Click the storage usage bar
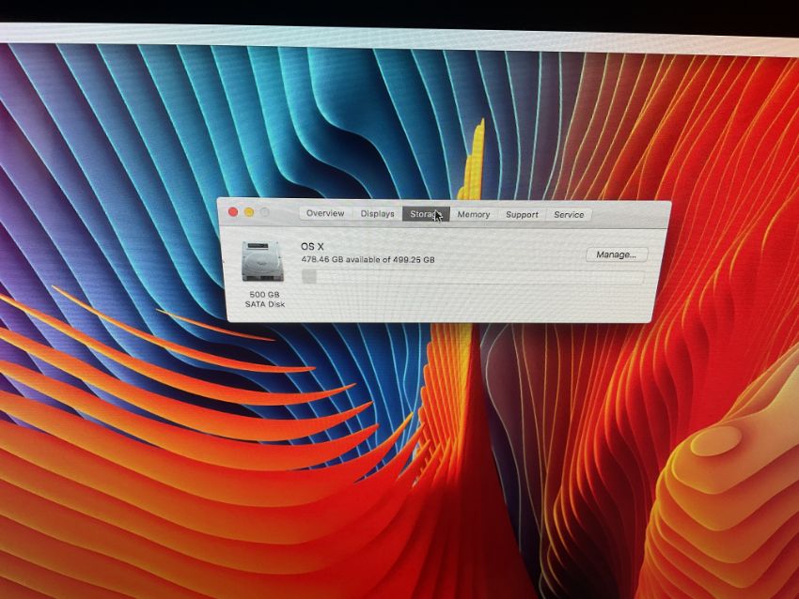Image resolution: width=799 pixels, height=599 pixels. (473, 277)
